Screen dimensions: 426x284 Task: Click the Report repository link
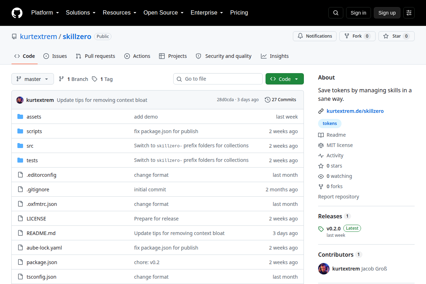[339, 197]
